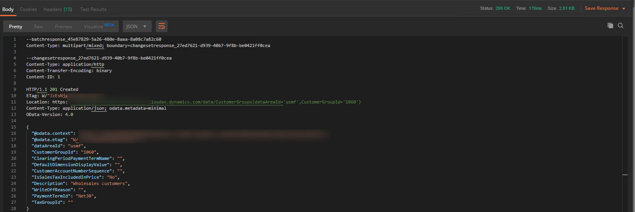Click the "@odata.etag" key
Screen dimensions: 635x212
click(48, 139)
